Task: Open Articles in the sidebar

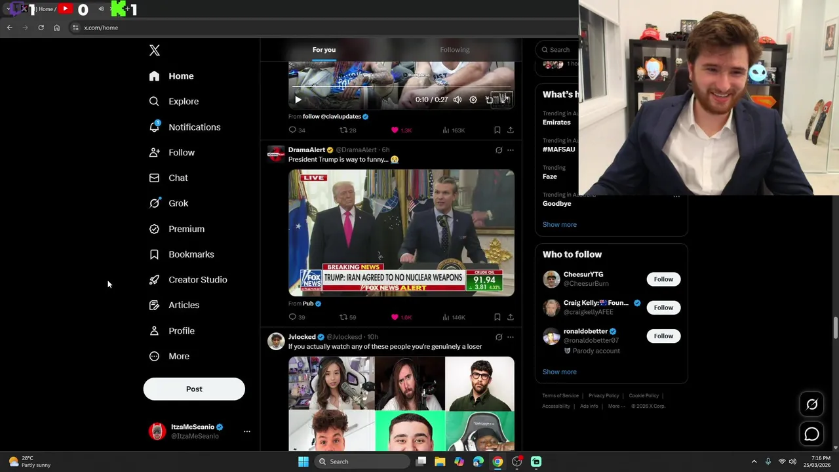Action: tap(174, 305)
